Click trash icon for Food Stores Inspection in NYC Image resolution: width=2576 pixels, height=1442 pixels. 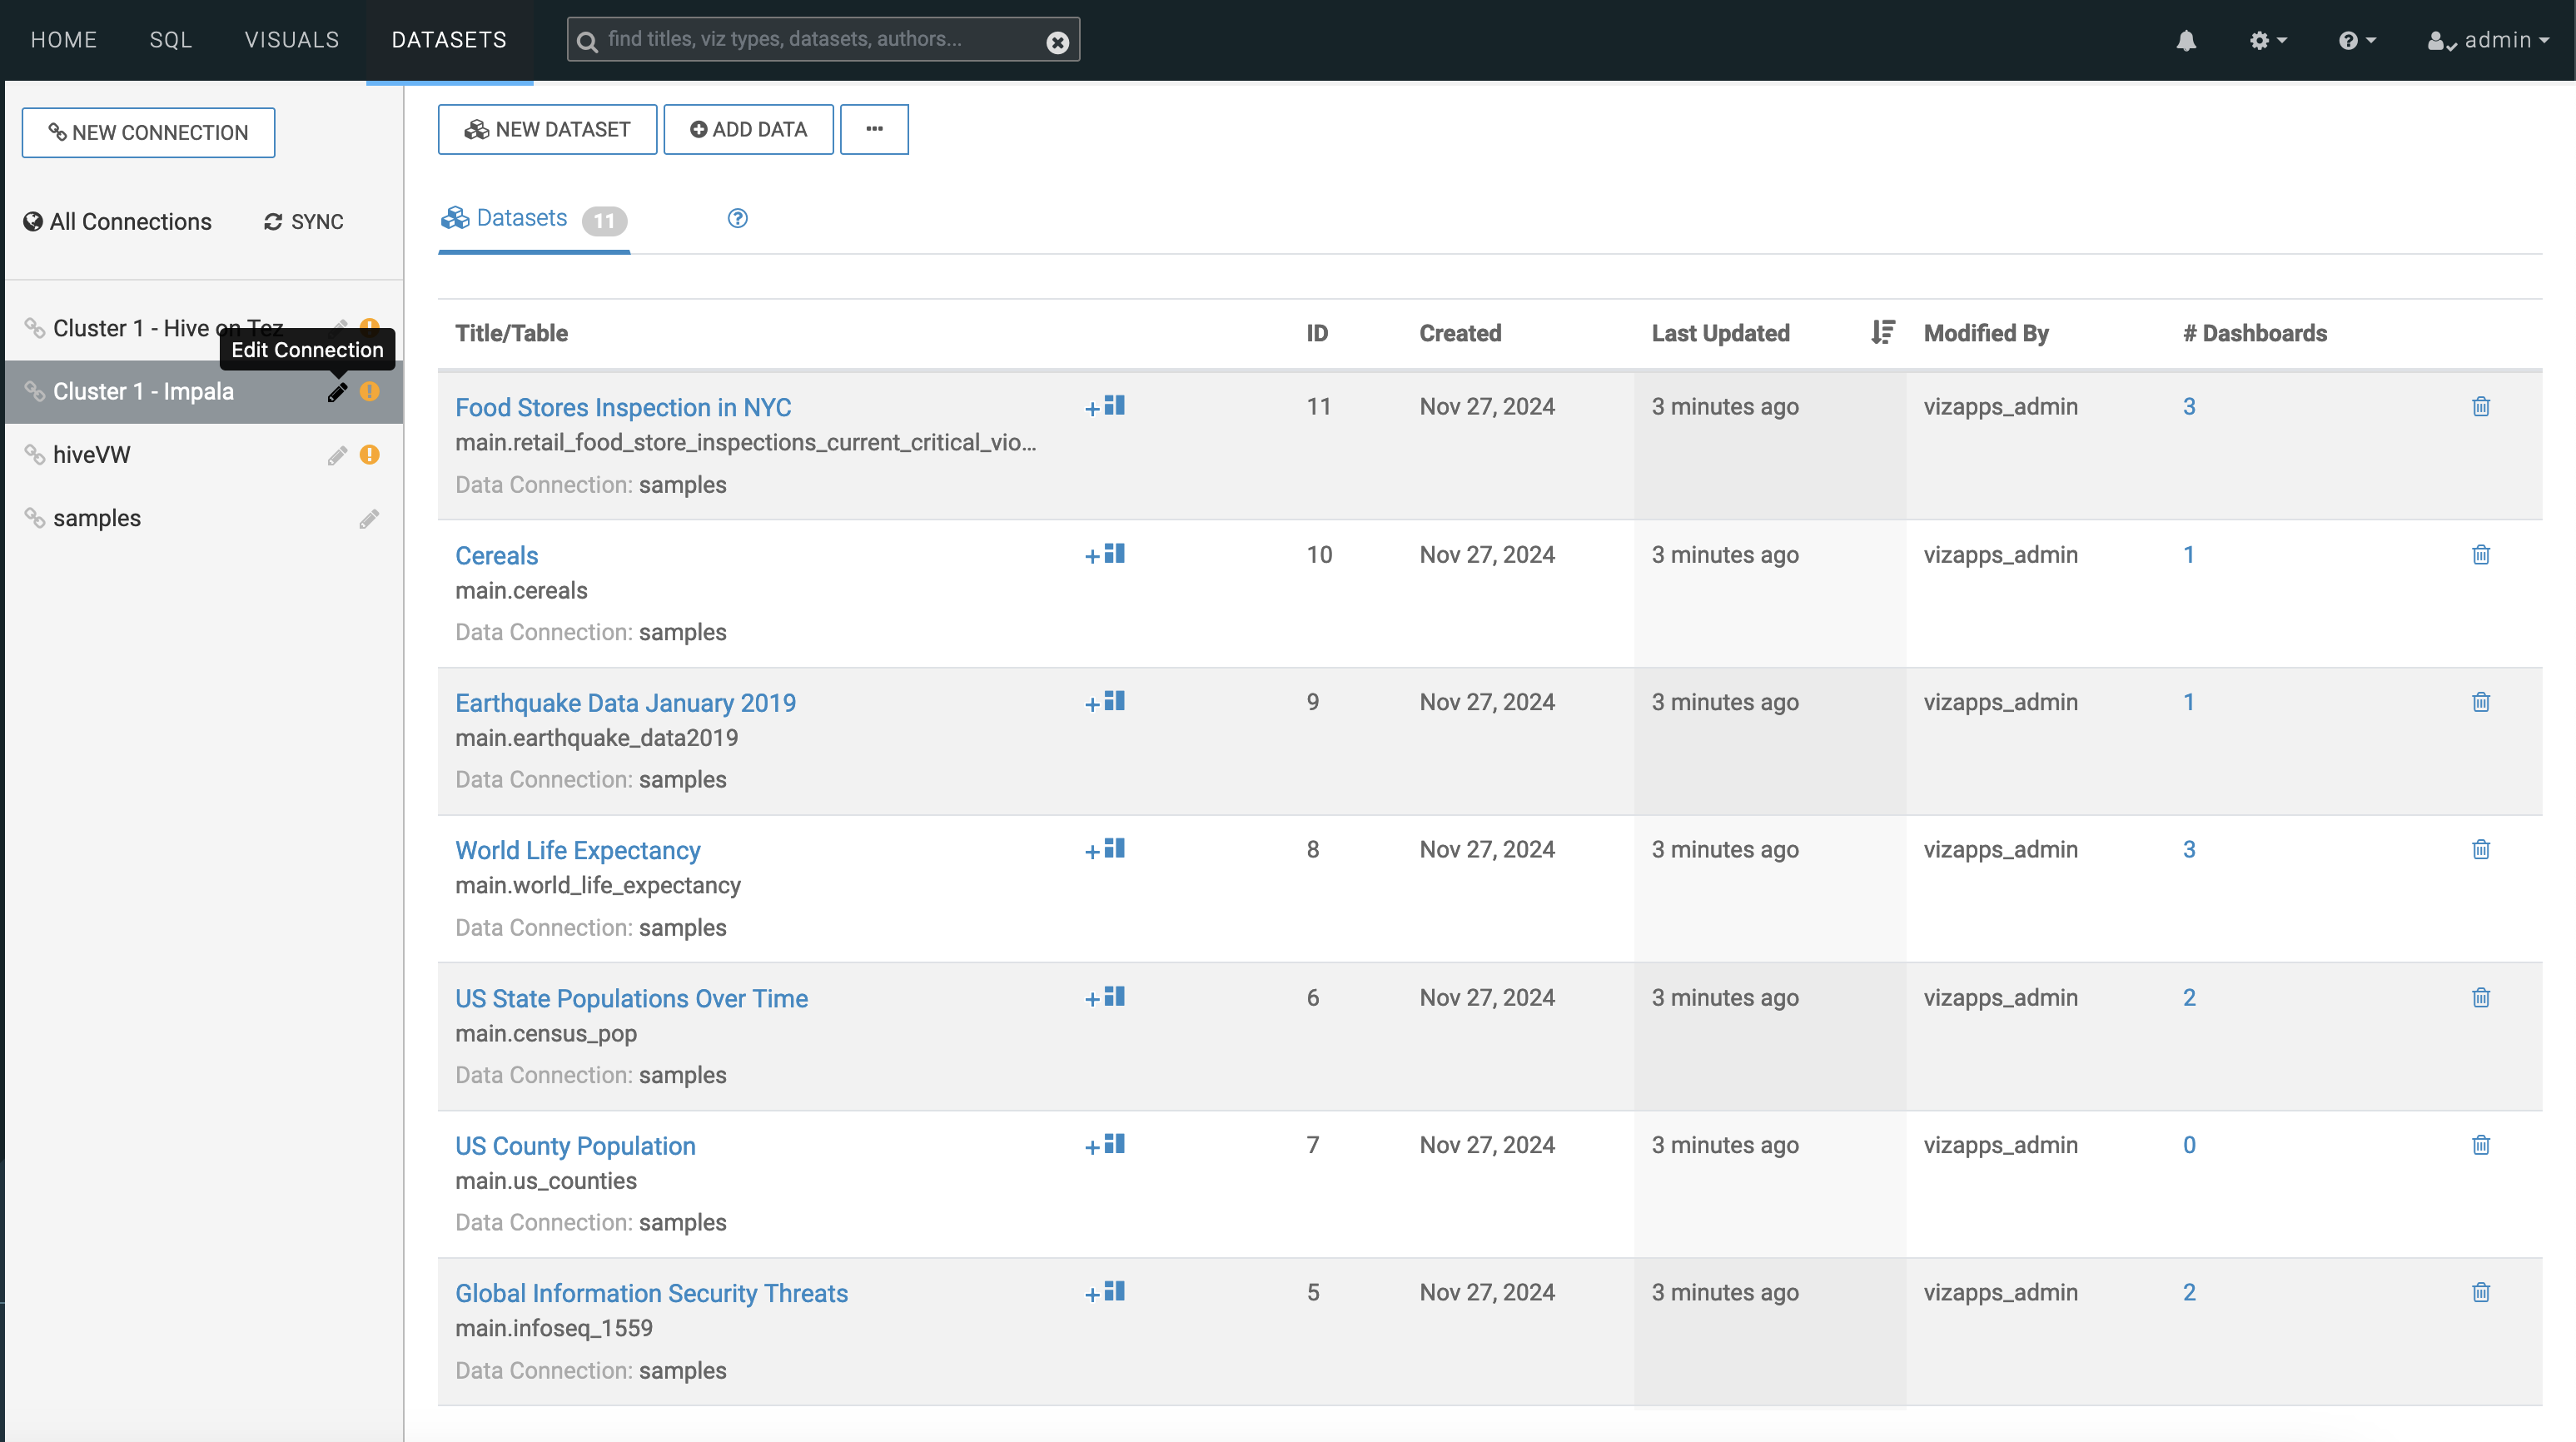[x=2480, y=407]
